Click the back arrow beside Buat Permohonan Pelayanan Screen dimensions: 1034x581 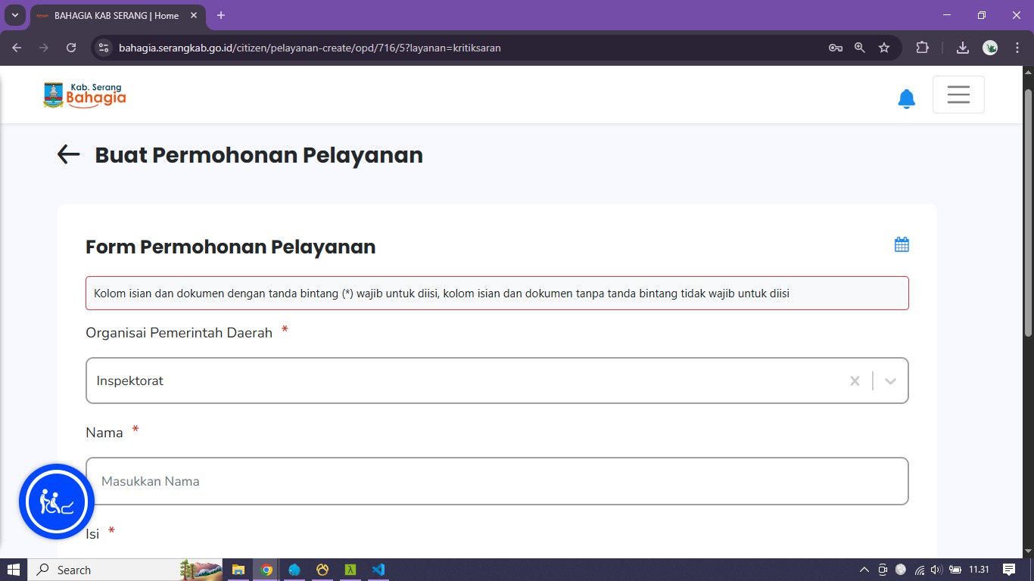point(68,154)
